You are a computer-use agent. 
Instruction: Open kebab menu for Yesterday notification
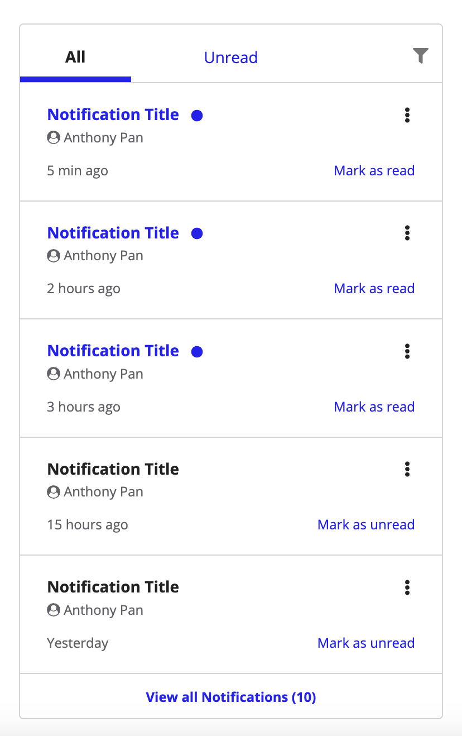407,587
